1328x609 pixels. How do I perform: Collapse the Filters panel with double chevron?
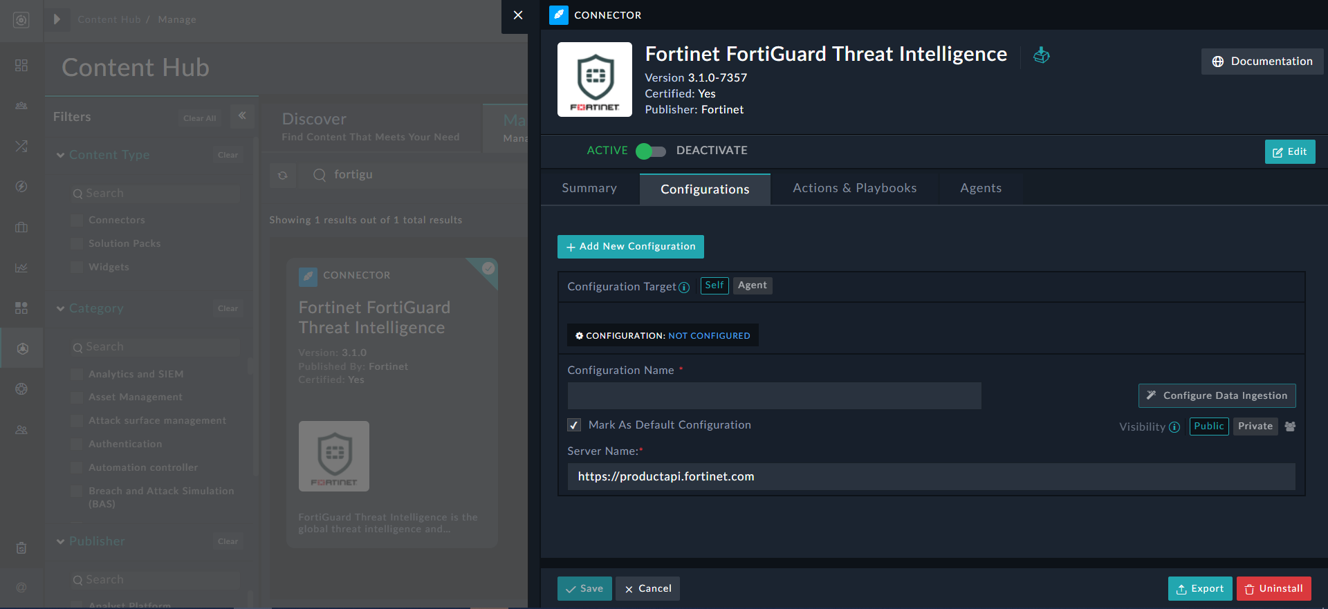coord(242,116)
